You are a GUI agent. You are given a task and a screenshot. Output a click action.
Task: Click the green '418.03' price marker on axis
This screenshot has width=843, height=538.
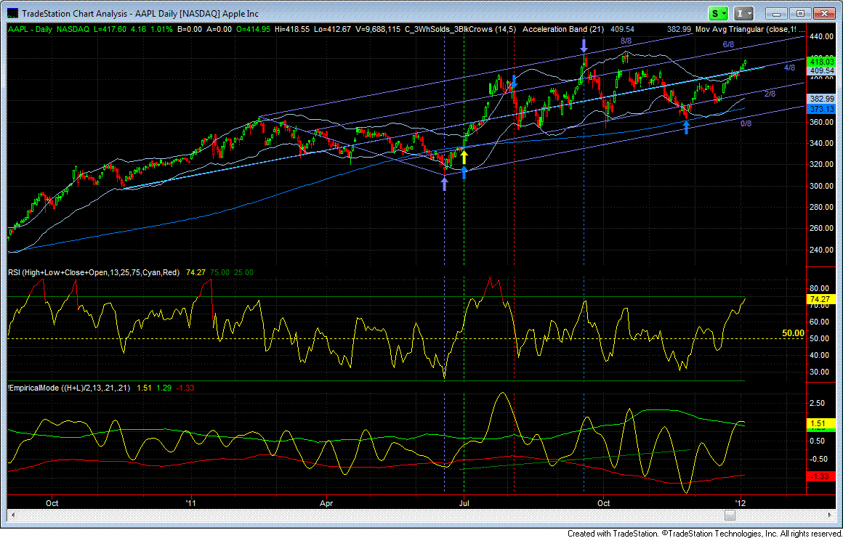coord(820,62)
